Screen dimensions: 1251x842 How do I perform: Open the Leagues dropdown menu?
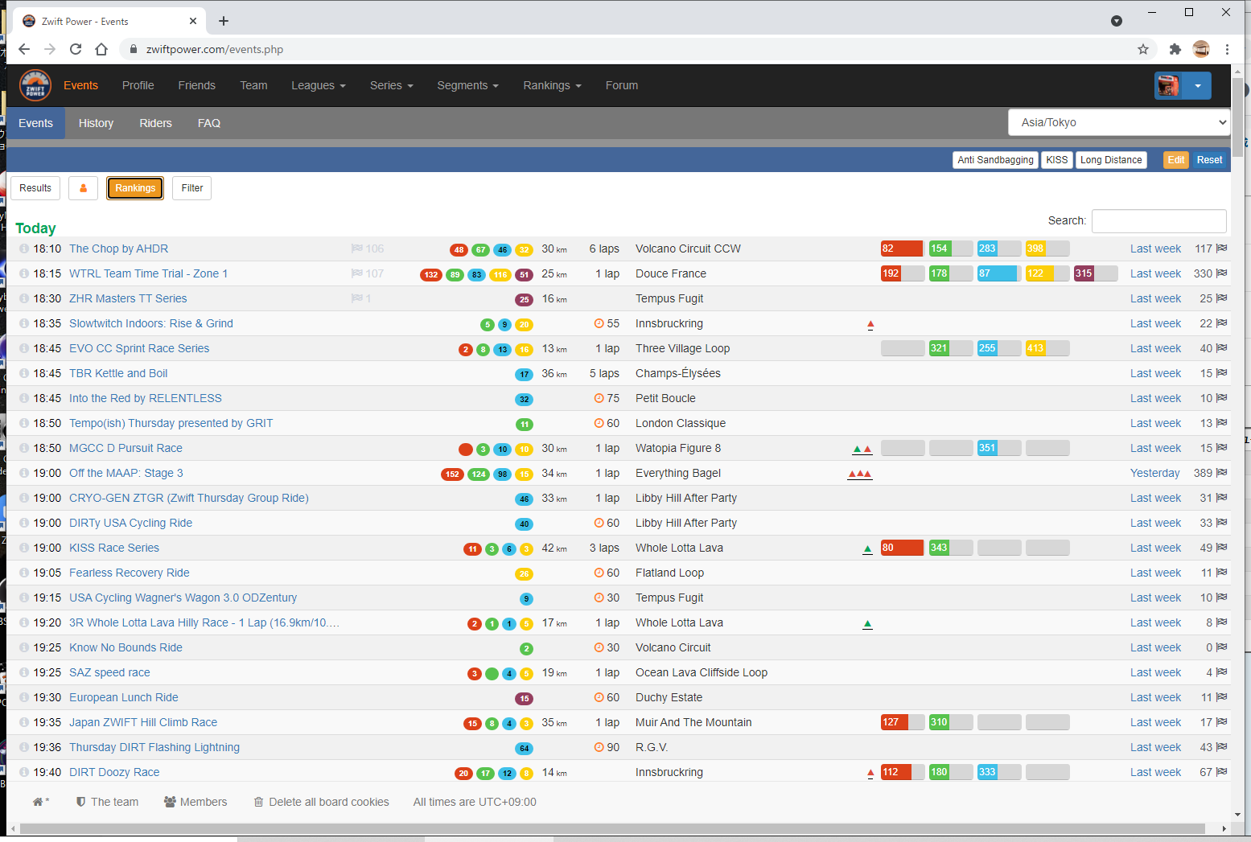[x=319, y=85]
